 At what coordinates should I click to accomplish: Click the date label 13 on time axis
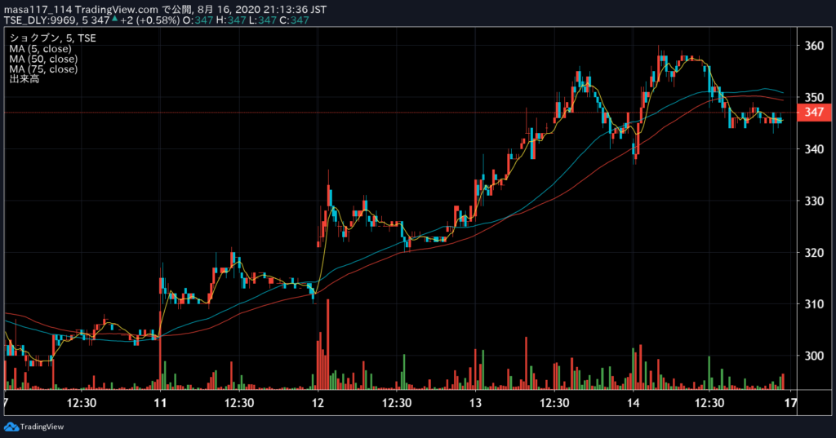(x=475, y=403)
